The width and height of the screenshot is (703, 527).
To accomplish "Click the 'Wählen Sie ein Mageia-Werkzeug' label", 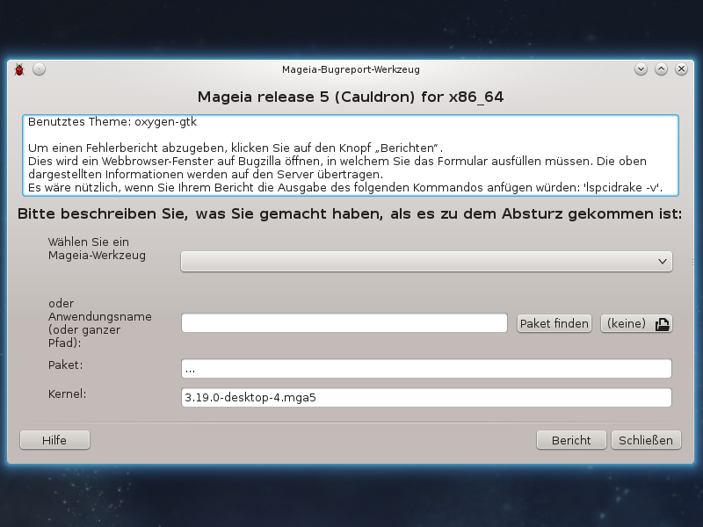I will click(x=97, y=249).
